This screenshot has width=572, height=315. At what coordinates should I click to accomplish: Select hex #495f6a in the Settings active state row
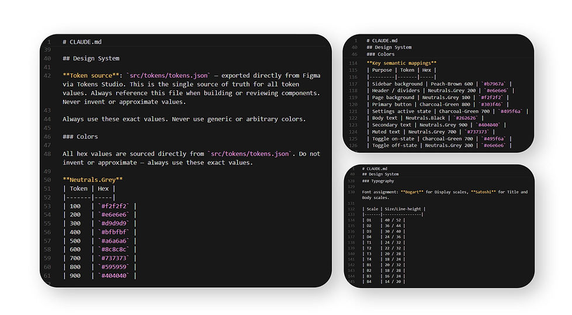510,111
